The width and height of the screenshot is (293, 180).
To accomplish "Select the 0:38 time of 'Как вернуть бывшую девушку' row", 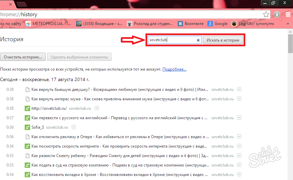I will point(10,89).
